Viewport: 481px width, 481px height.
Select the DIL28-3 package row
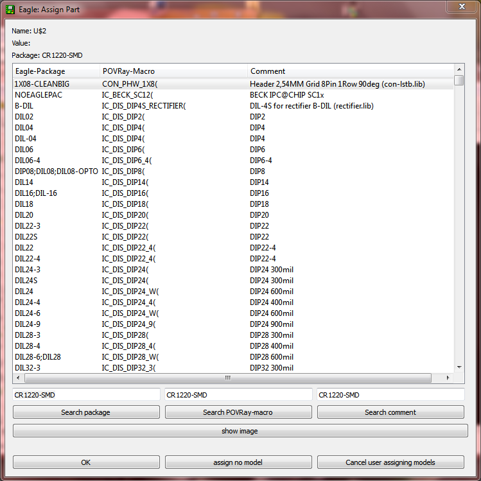pos(233,335)
